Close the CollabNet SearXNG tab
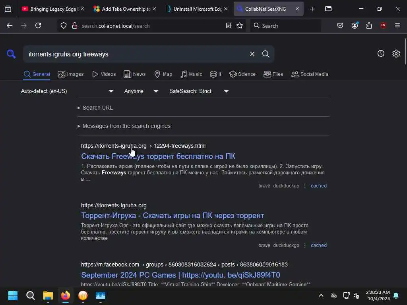This screenshot has height=305, width=407. pos(297,9)
